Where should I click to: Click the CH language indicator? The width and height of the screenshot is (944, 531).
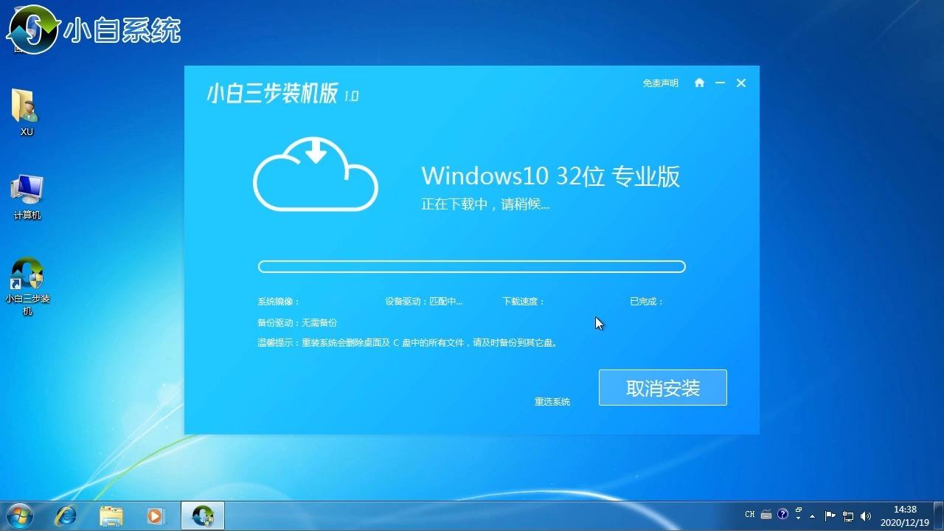coord(750,515)
